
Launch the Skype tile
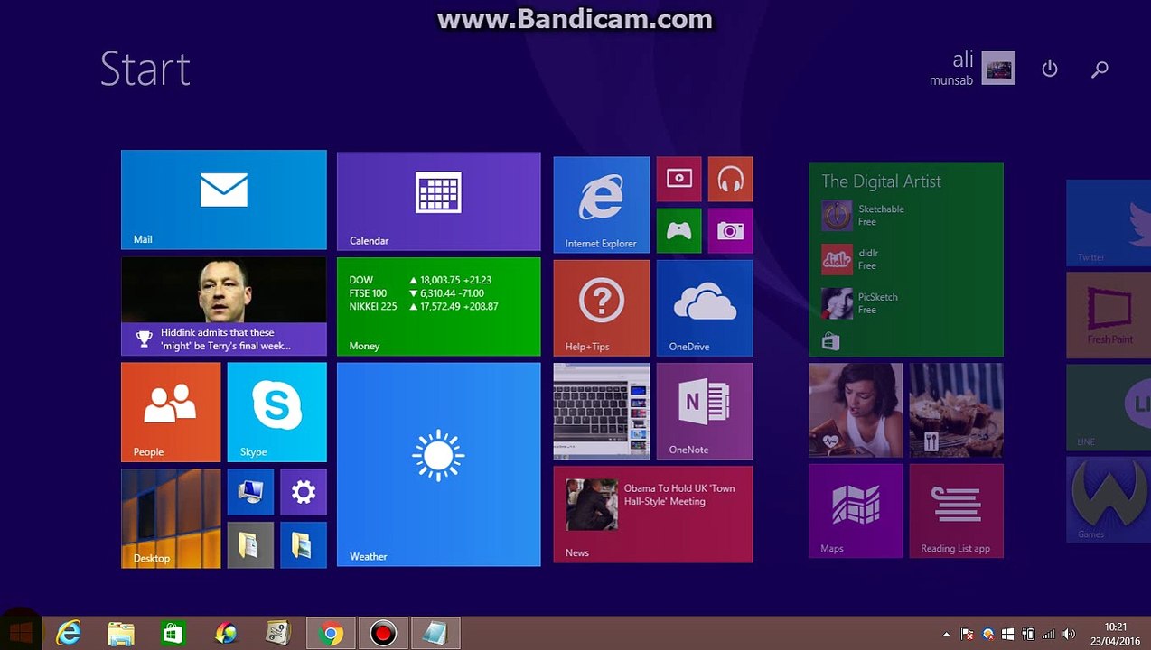[x=276, y=412]
